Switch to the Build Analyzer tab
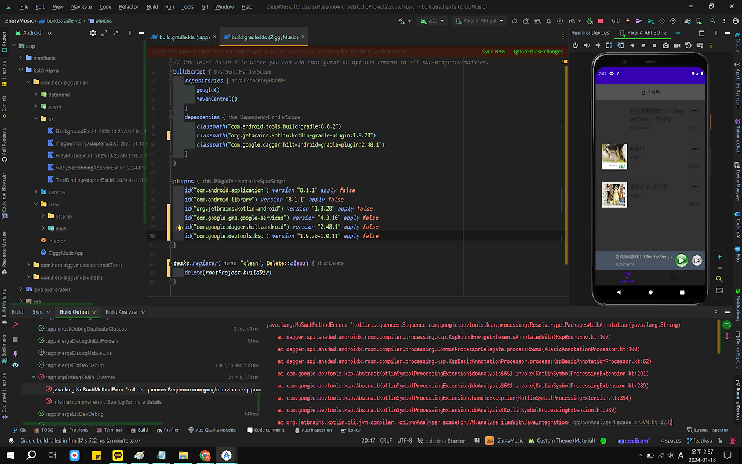The width and height of the screenshot is (742, 464). (122, 312)
